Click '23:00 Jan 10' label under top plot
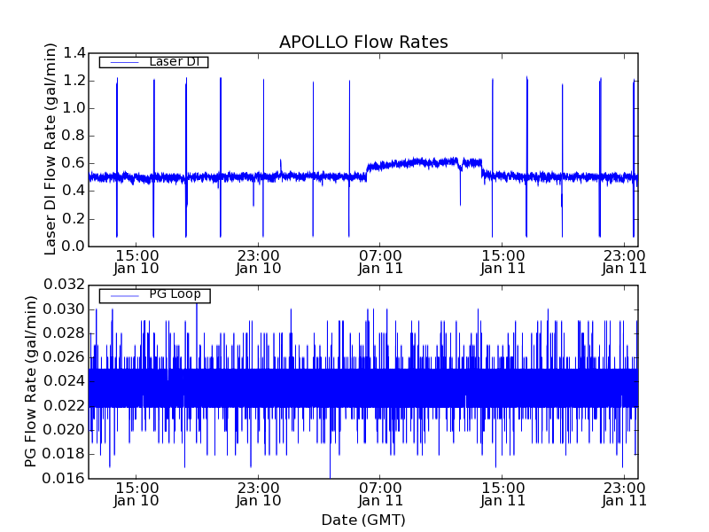This screenshot has width=709, height=532. 259,262
